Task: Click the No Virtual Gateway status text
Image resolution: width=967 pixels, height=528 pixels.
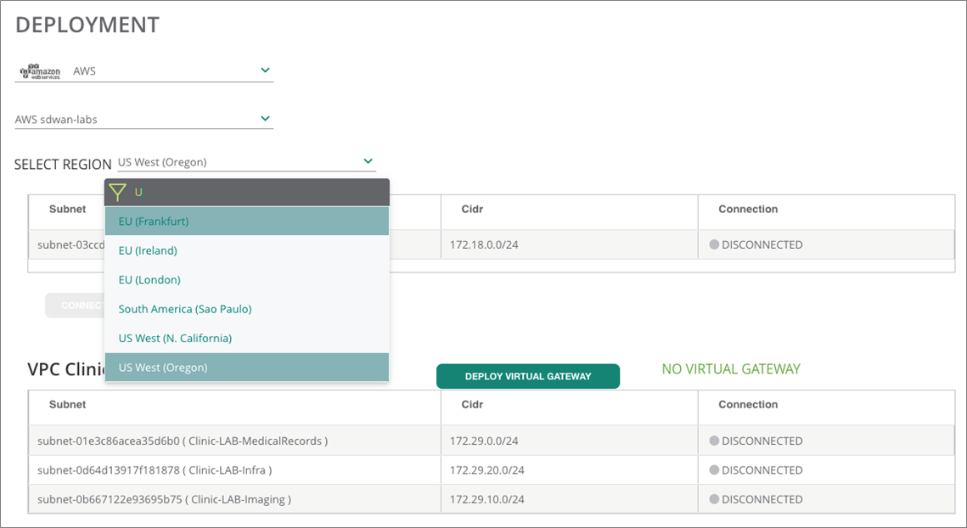Action: (x=731, y=369)
